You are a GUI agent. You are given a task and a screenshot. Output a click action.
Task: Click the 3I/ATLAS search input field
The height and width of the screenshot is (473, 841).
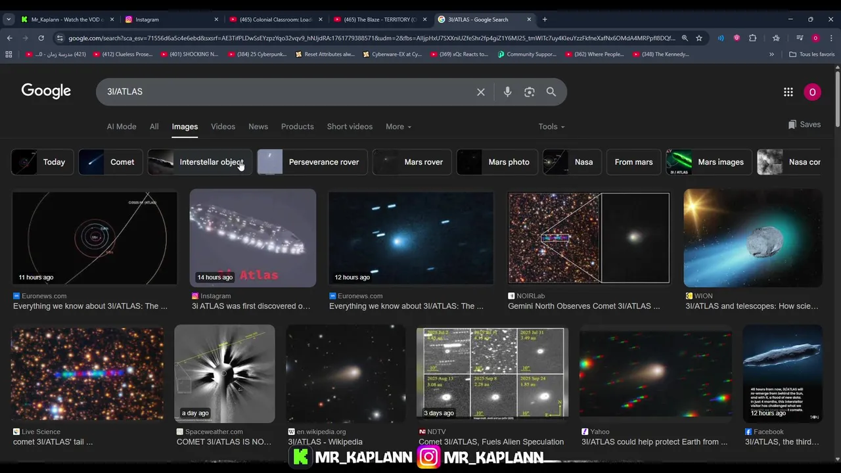click(x=288, y=92)
